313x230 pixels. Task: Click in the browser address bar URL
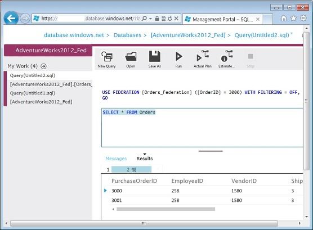pyautogui.click(x=90, y=19)
